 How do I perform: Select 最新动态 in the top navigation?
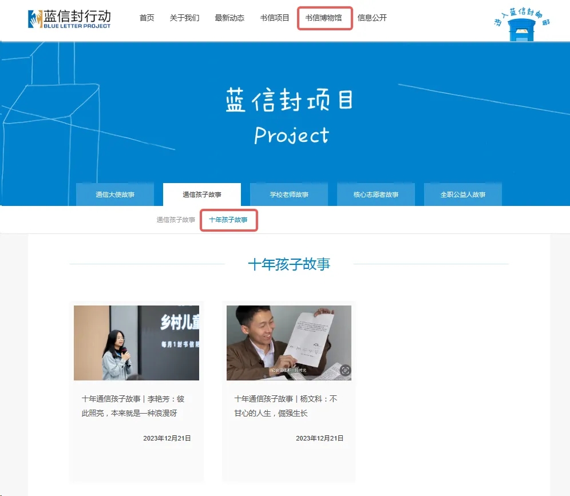point(229,18)
